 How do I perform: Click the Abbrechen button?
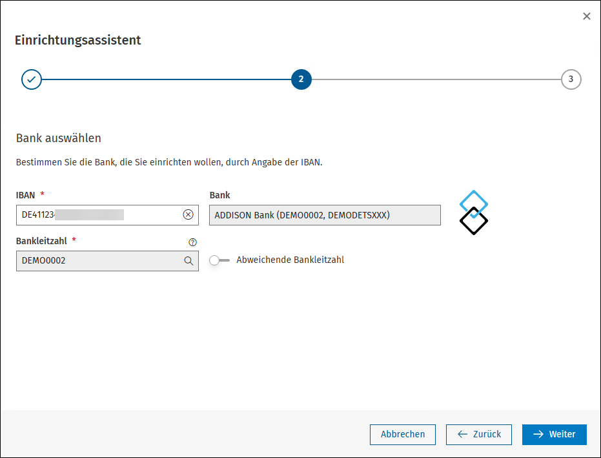(x=402, y=434)
